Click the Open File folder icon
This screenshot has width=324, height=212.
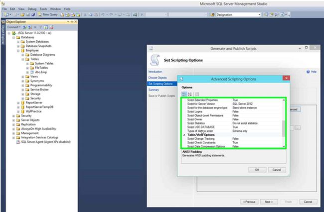point(22,14)
